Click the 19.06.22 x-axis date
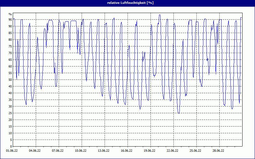255x159 pixels. tap(150, 151)
